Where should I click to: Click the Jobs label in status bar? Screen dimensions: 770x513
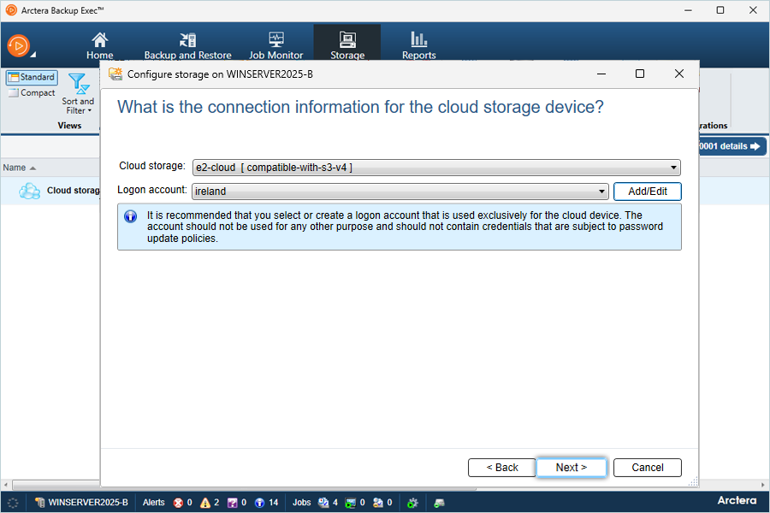click(301, 502)
